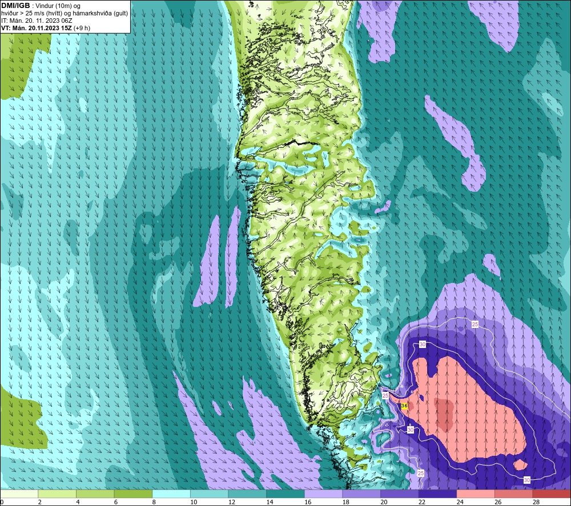Screen dimensions: 571x506
Task: Pick the lavender 16–18 m/s legend swatch
Action: pos(323,493)
